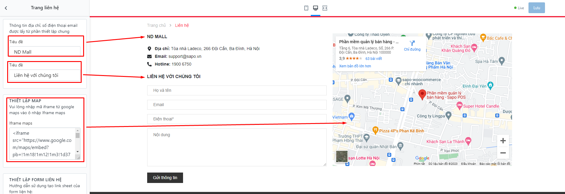Switch to desktop preview icon
The width and height of the screenshot is (565, 194).
pyautogui.click(x=316, y=8)
